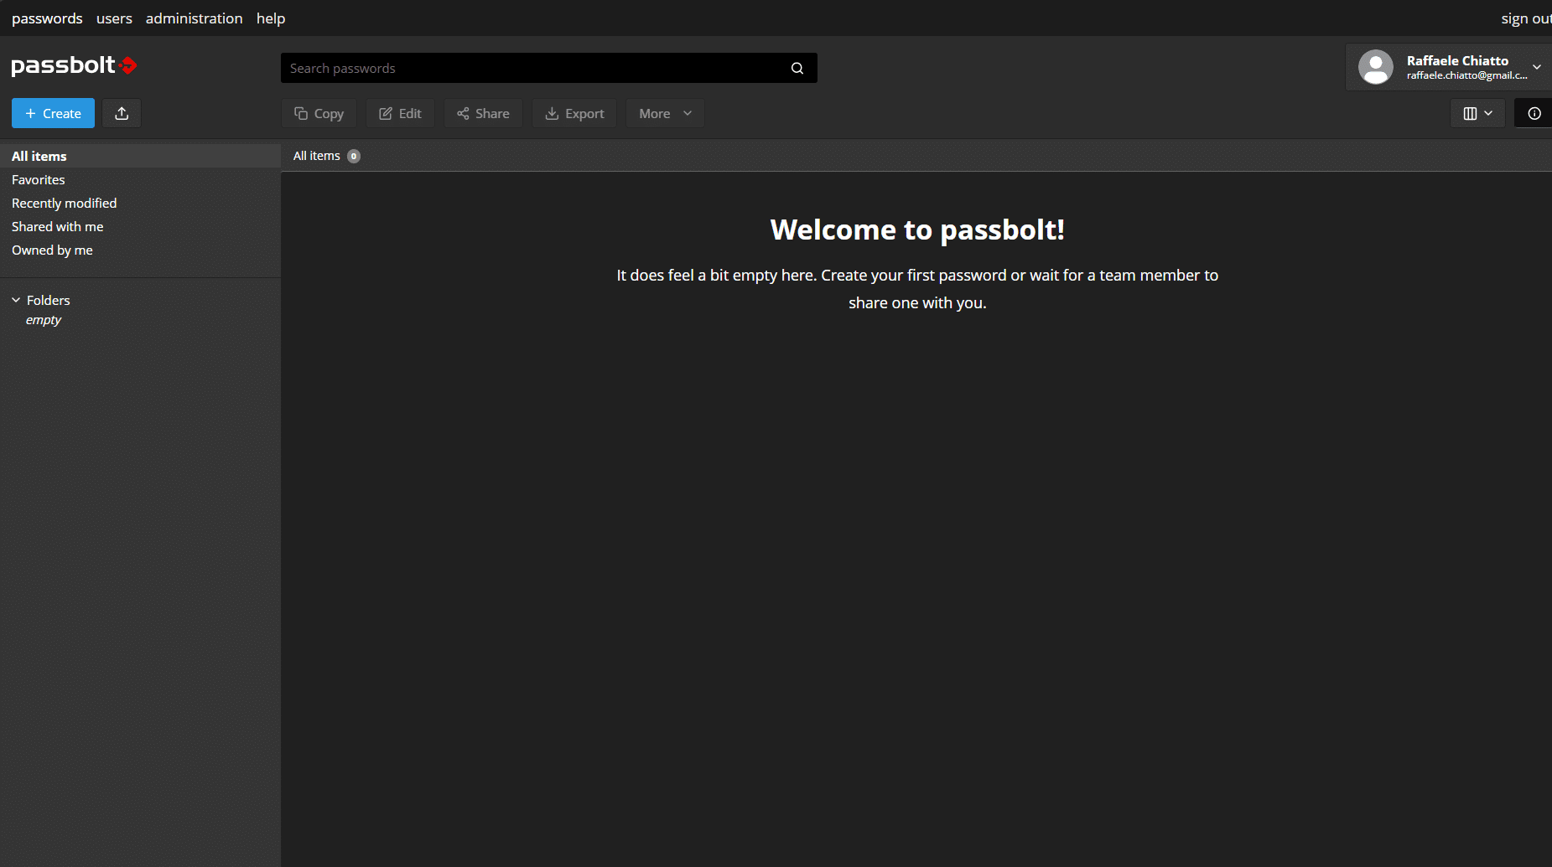Select All items filter in sidebar
The width and height of the screenshot is (1552, 867).
pyautogui.click(x=140, y=156)
